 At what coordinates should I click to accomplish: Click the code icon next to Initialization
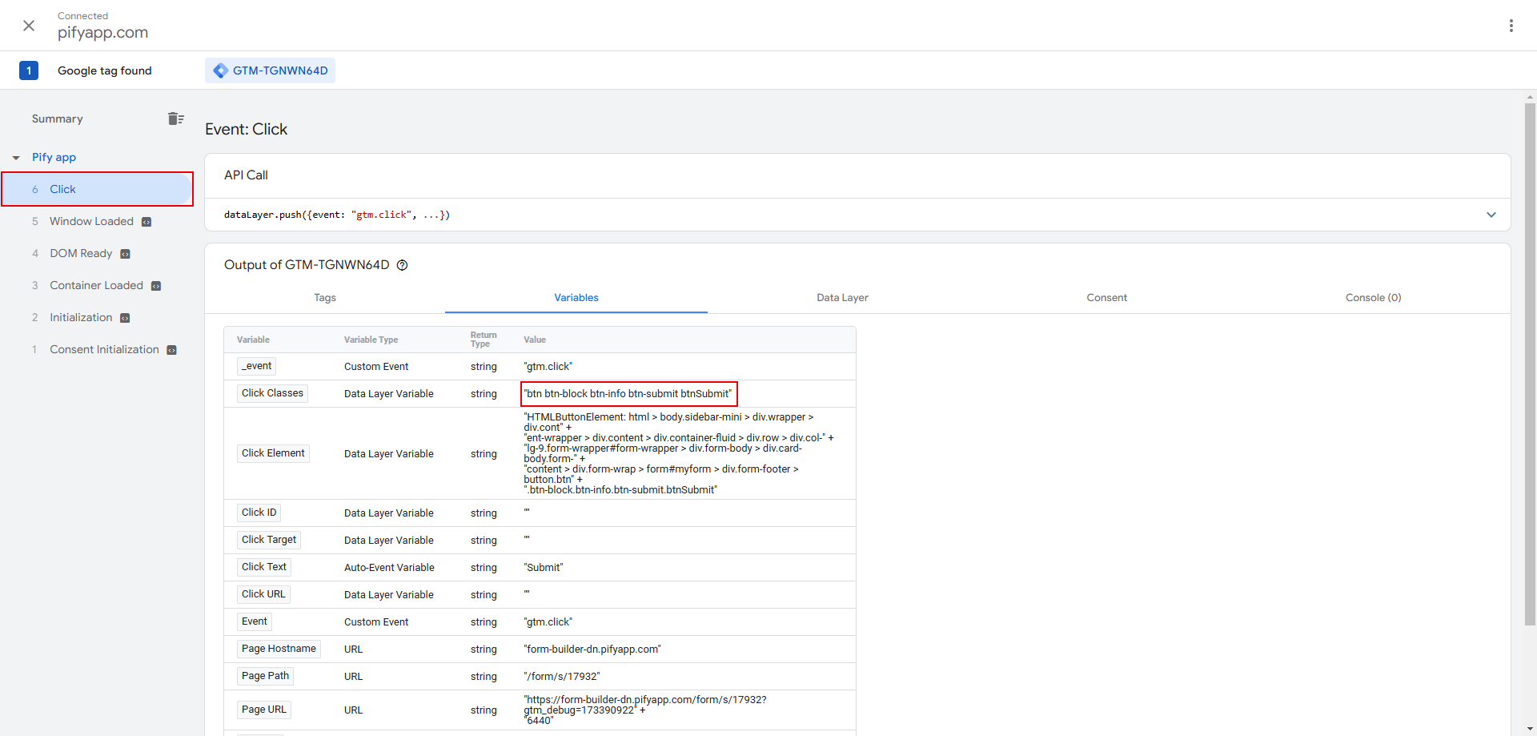(x=125, y=318)
